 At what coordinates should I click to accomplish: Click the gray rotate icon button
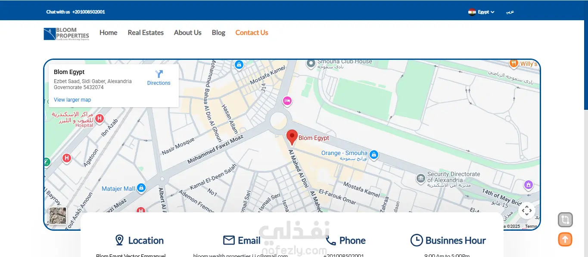[565, 220]
